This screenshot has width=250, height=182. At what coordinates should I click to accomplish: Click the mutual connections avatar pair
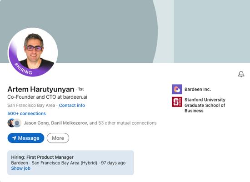[x=15, y=123]
